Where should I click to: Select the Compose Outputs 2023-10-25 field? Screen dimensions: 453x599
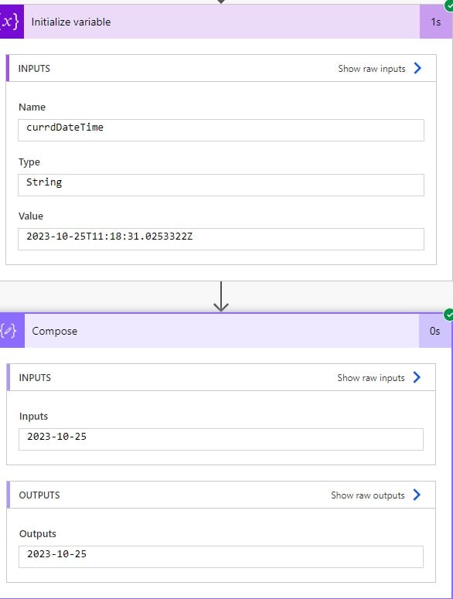(221, 557)
